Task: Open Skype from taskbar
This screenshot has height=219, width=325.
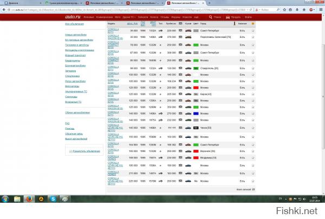Action: pos(53,199)
